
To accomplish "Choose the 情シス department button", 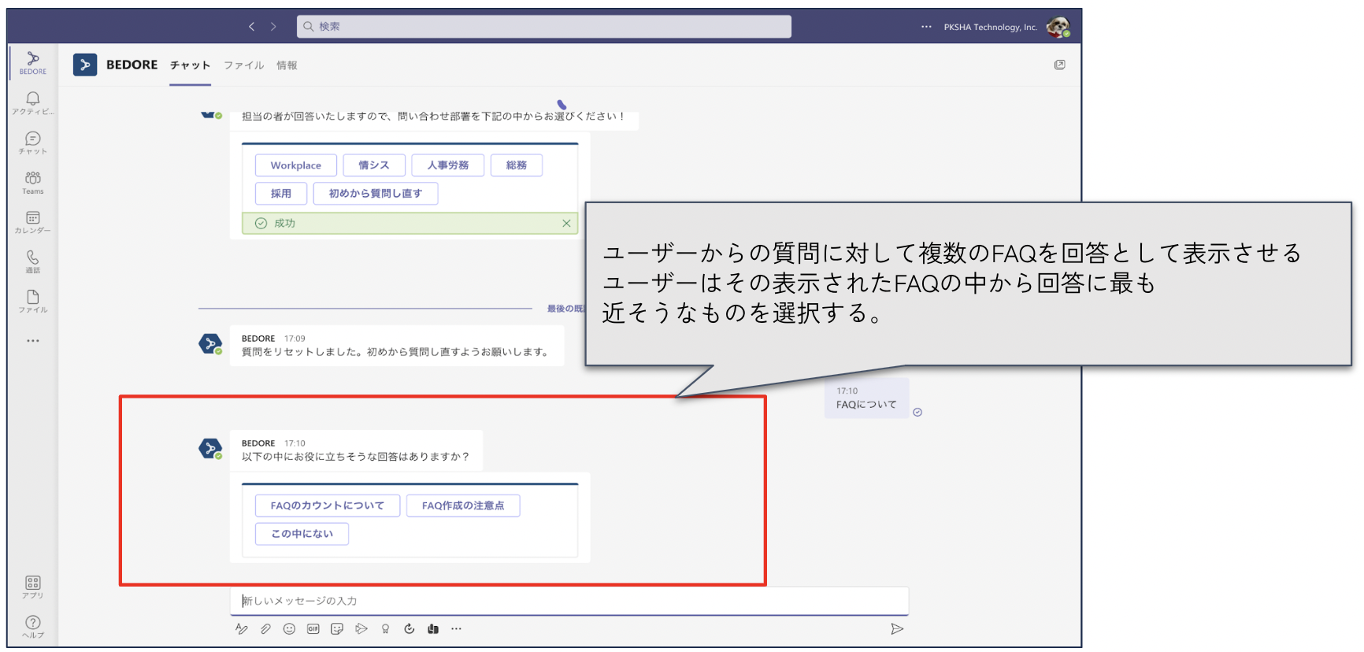I will click(374, 165).
